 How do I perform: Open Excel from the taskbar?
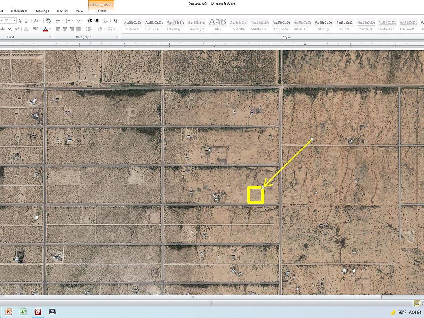pyautogui.click(x=23, y=312)
